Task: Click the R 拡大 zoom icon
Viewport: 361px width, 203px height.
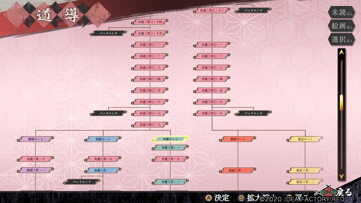Action: tap(241, 198)
